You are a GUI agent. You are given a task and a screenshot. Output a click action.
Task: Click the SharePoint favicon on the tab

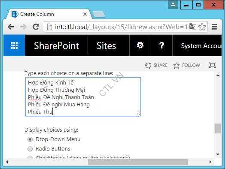(x=15, y=14)
